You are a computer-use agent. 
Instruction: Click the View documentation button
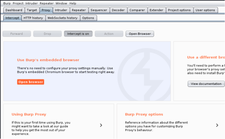pos(206,84)
